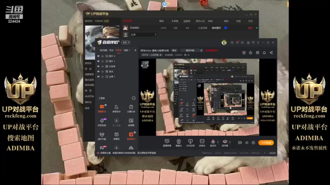Toggle the preview eye icon near 关闭直播

pyautogui.click(x=247, y=143)
